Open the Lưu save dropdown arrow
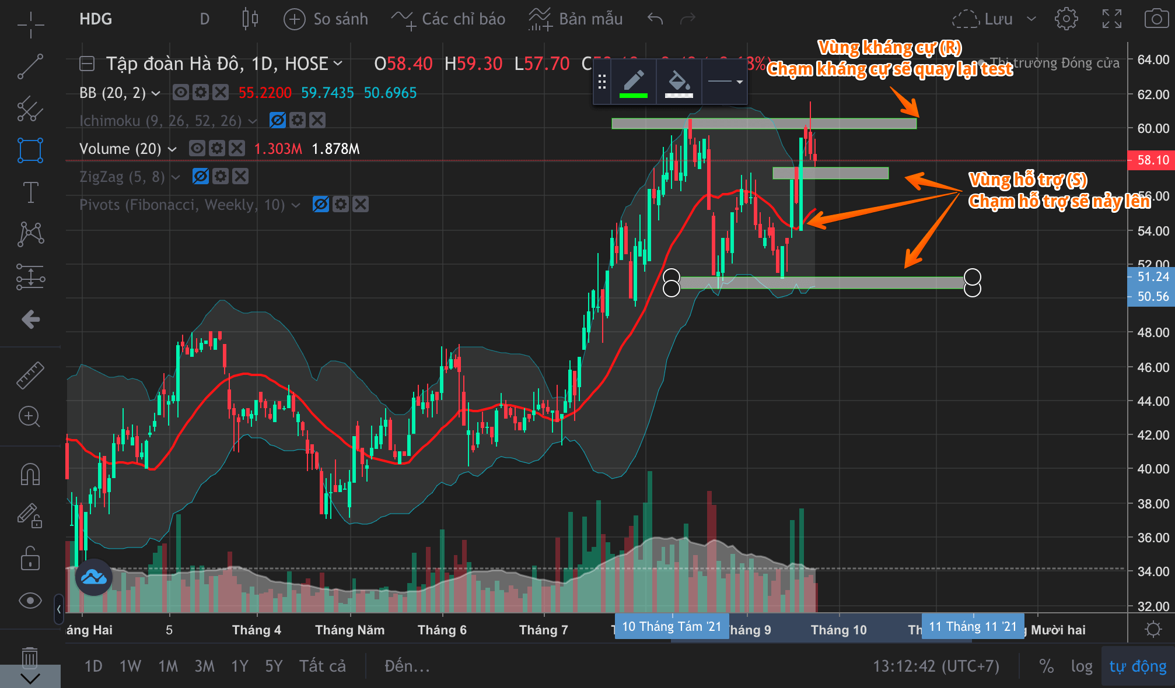Viewport: 1175px width, 688px height. (1031, 19)
